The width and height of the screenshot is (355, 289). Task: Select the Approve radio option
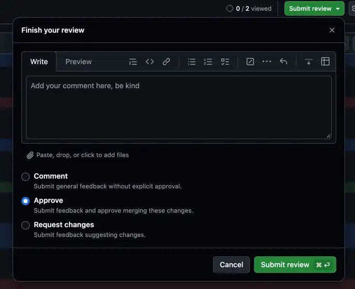point(25,201)
